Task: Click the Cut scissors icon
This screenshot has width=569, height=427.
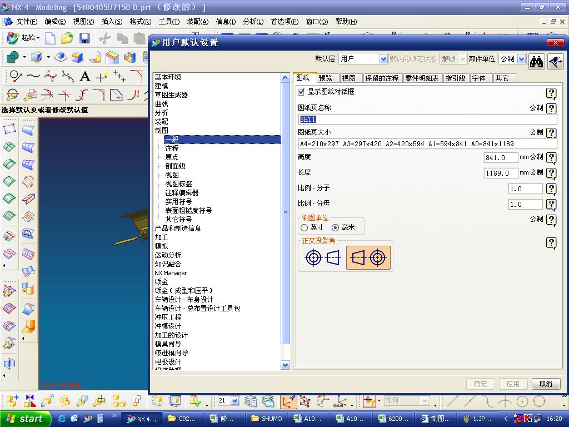Action: 105,38
